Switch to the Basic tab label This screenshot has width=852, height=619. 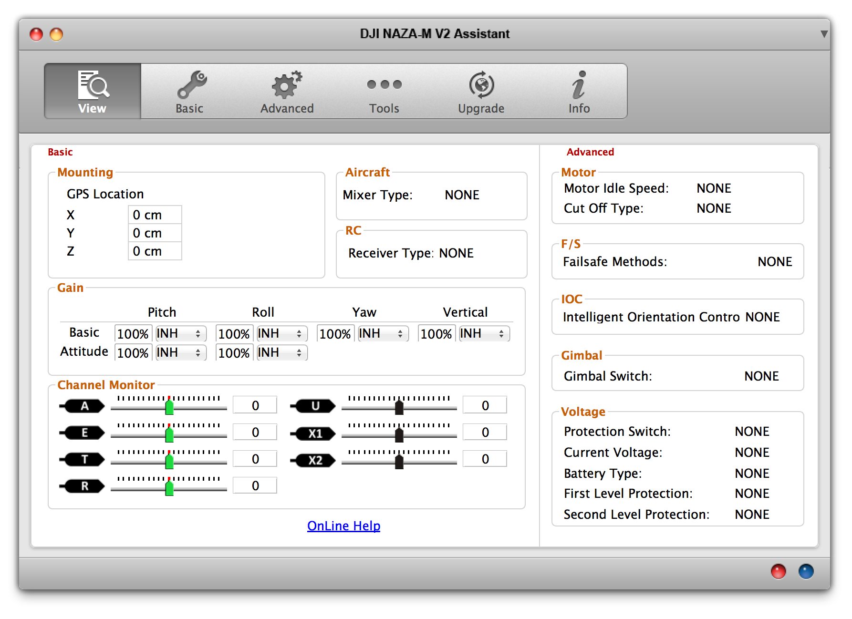[x=189, y=108]
